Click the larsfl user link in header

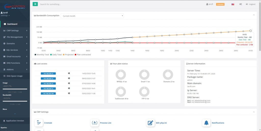click(210, 4)
